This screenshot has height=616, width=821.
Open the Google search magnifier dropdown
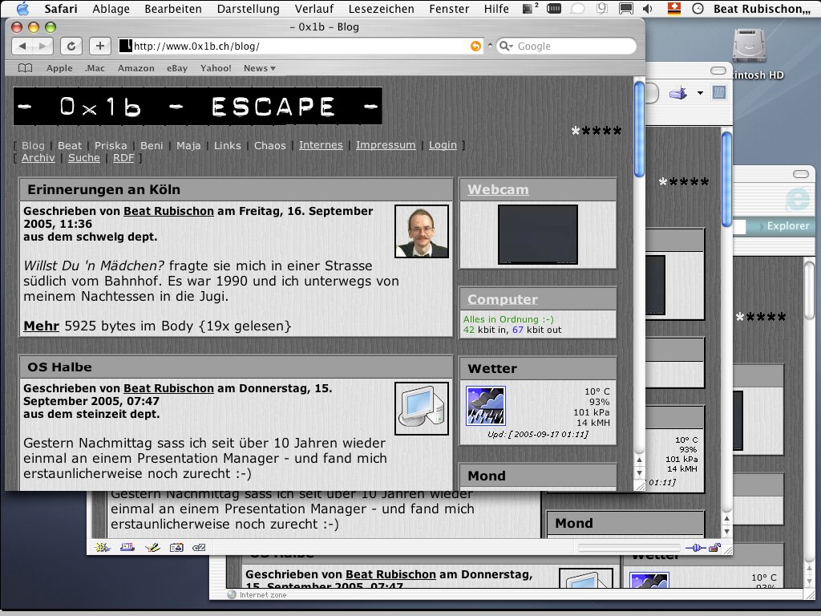(507, 46)
